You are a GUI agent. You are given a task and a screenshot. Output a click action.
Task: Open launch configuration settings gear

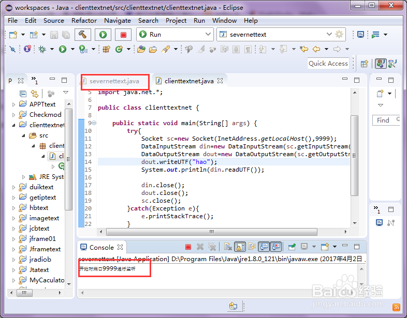[x=339, y=34]
